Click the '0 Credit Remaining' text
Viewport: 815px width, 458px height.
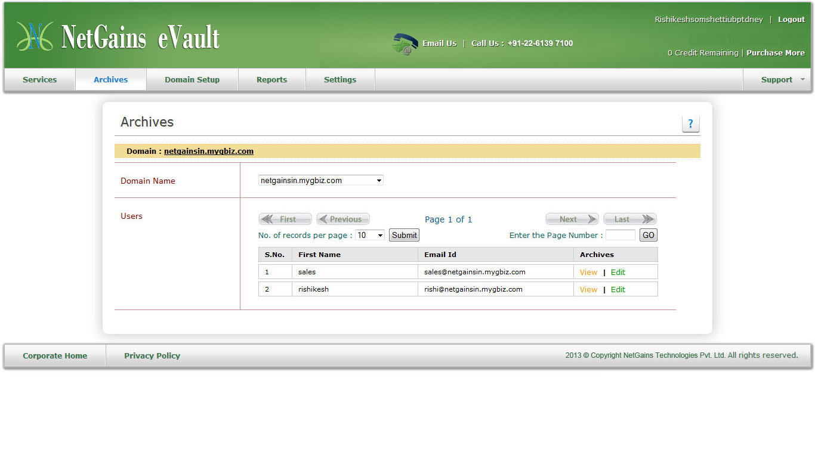[x=703, y=52]
